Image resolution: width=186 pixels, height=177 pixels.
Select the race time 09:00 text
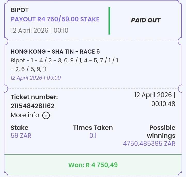[54, 78]
